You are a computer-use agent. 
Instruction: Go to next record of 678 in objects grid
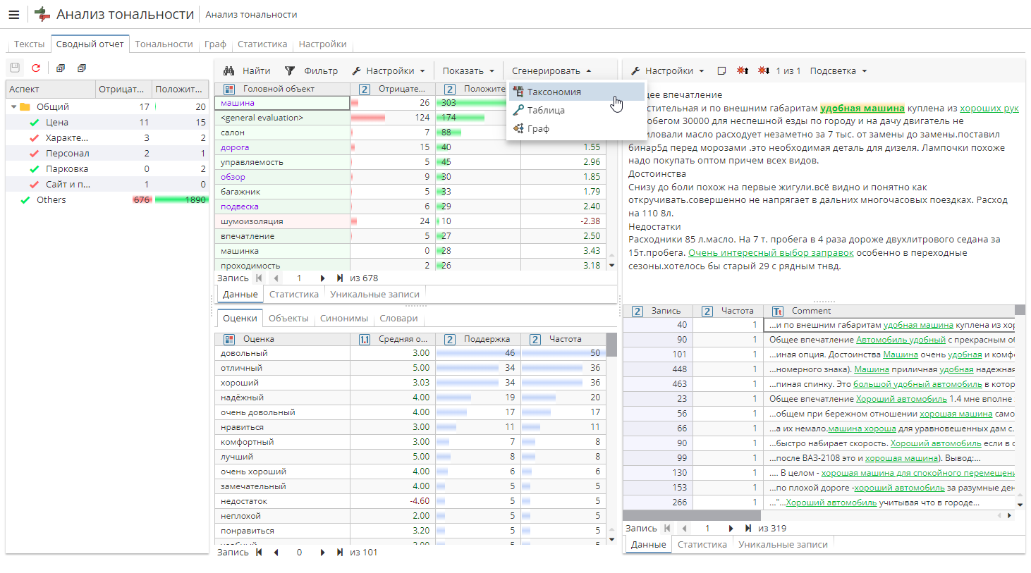pyautogui.click(x=322, y=278)
